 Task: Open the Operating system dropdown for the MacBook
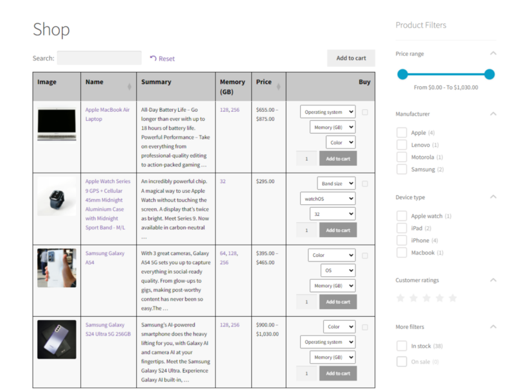(x=328, y=111)
